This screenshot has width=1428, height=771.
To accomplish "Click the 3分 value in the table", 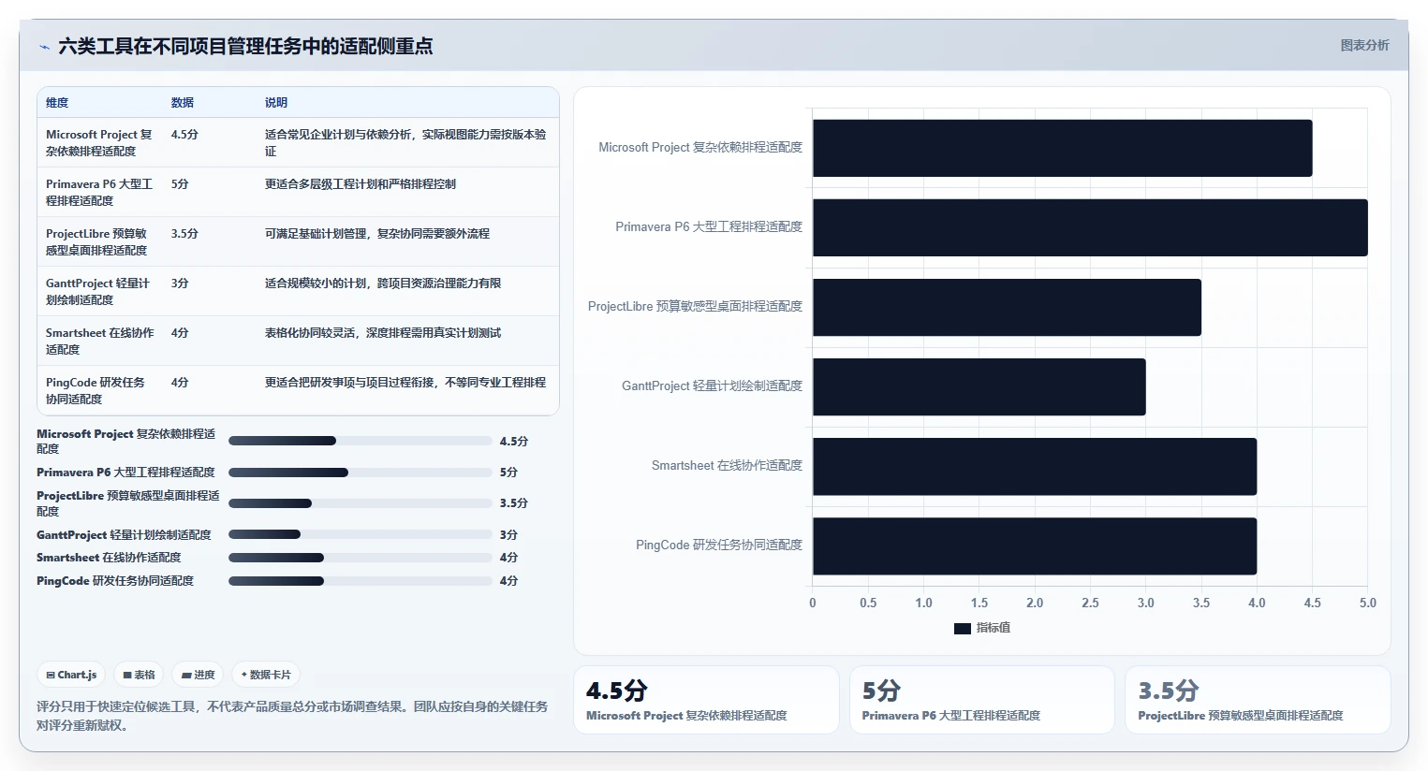I will [180, 284].
